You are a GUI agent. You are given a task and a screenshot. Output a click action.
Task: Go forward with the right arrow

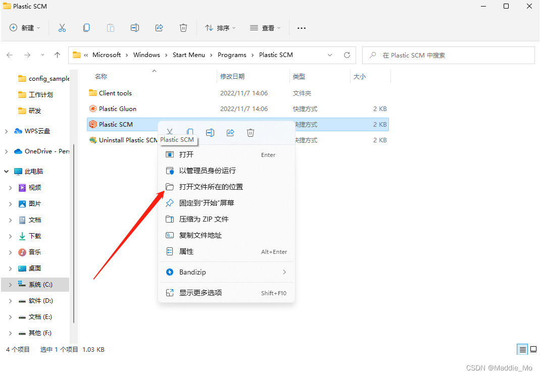[27, 55]
